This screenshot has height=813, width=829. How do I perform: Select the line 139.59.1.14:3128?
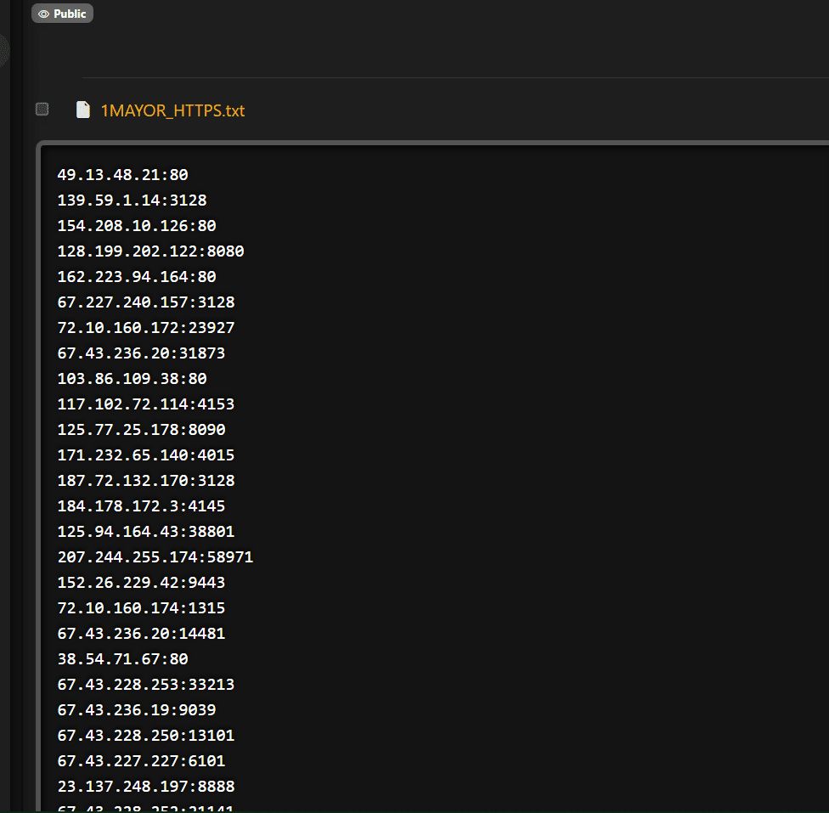[132, 200]
